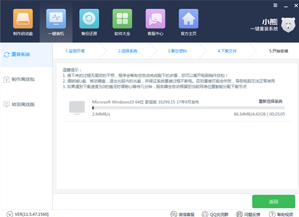This screenshot has height=217, width=299.
Task: Close the 小熊 installer window
Action: coord(296,5)
